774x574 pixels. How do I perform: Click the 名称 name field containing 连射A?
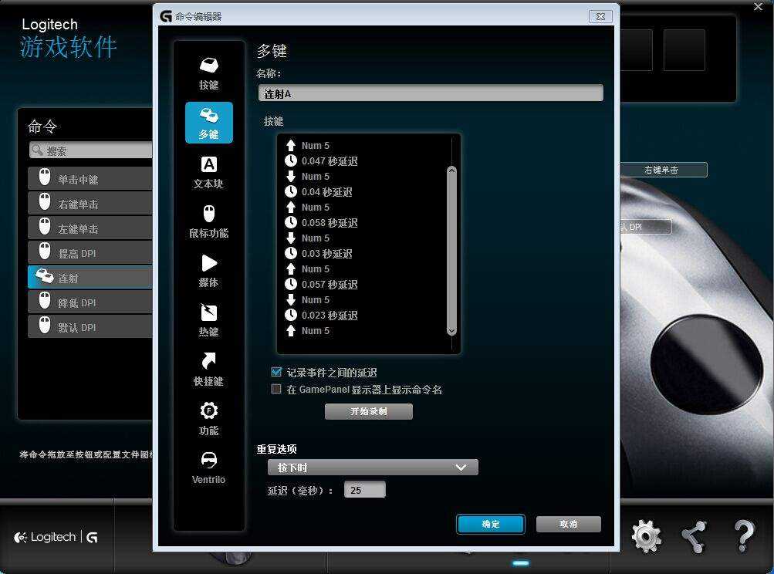(431, 93)
